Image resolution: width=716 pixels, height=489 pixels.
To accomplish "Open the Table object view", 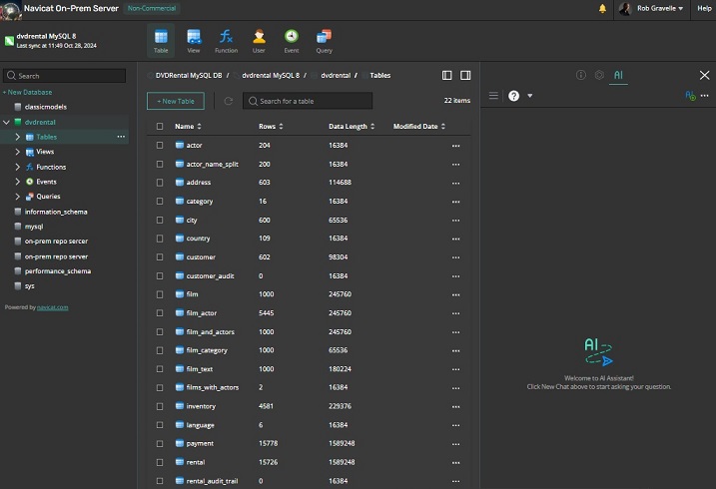I will pyautogui.click(x=161, y=41).
